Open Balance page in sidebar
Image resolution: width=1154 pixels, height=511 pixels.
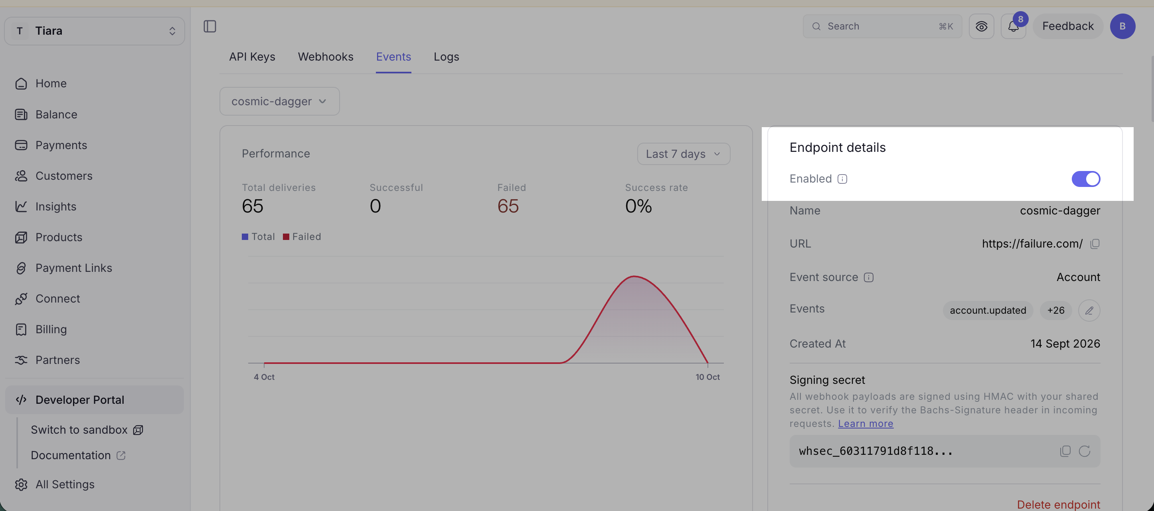tap(95, 114)
